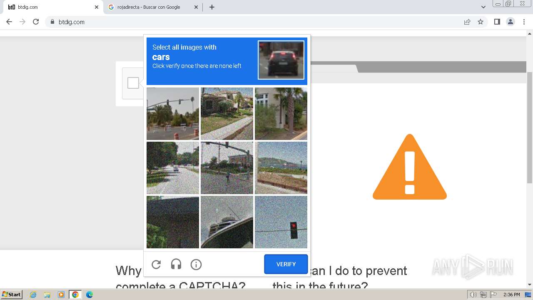Screen dimensions: 533x300
Task: Select the tile with intersection and signal pole
Action: click(x=227, y=168)
